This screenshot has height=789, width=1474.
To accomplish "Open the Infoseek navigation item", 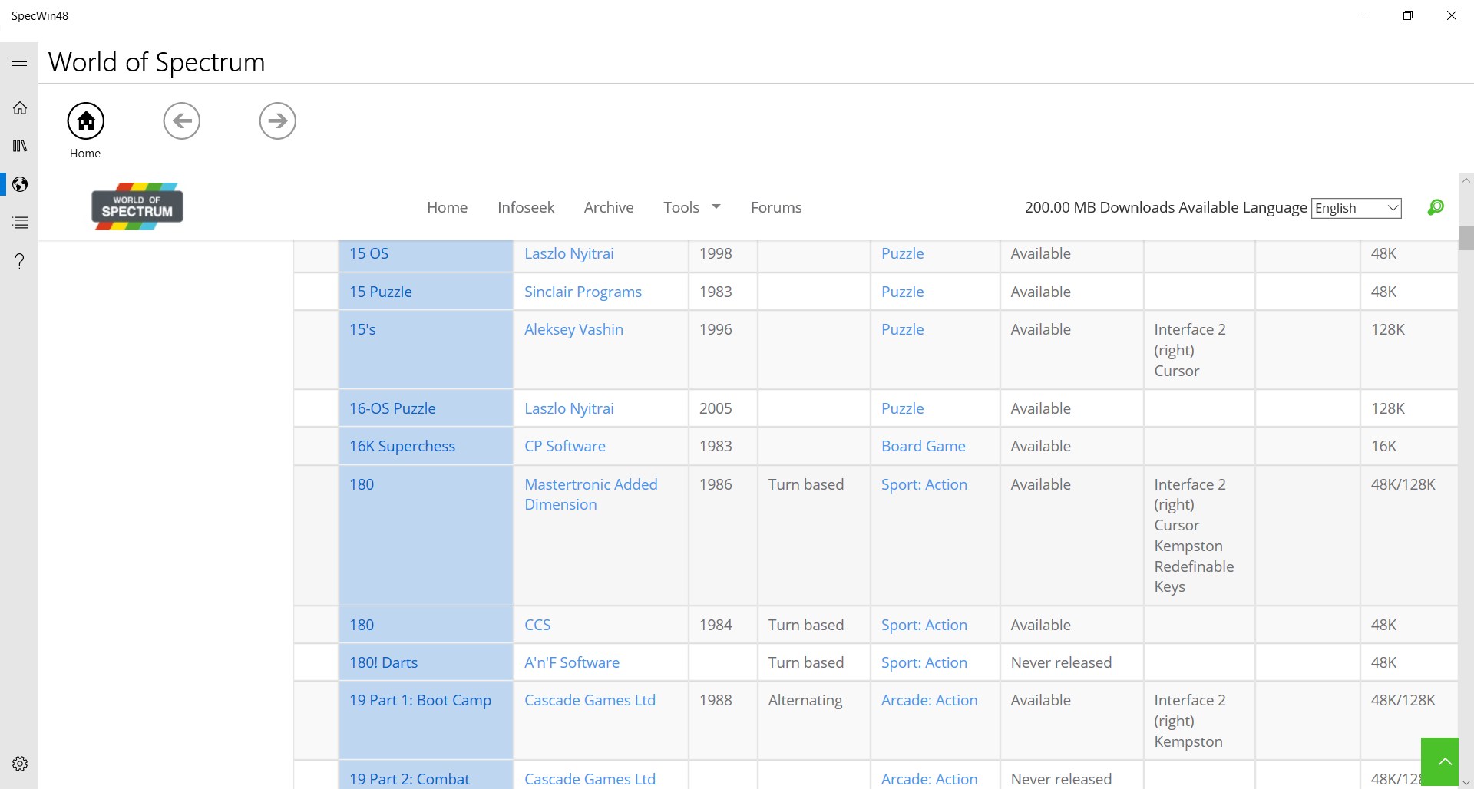I will click(x=526, y=207).
